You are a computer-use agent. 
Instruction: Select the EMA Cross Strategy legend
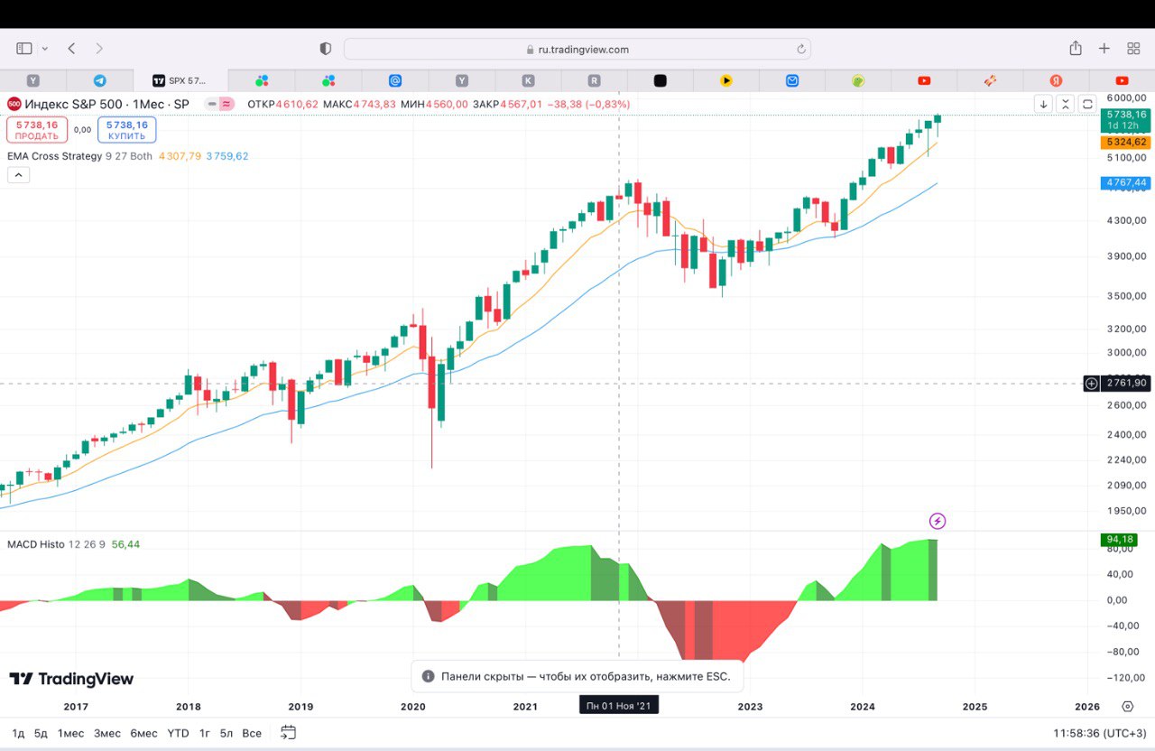55,155
